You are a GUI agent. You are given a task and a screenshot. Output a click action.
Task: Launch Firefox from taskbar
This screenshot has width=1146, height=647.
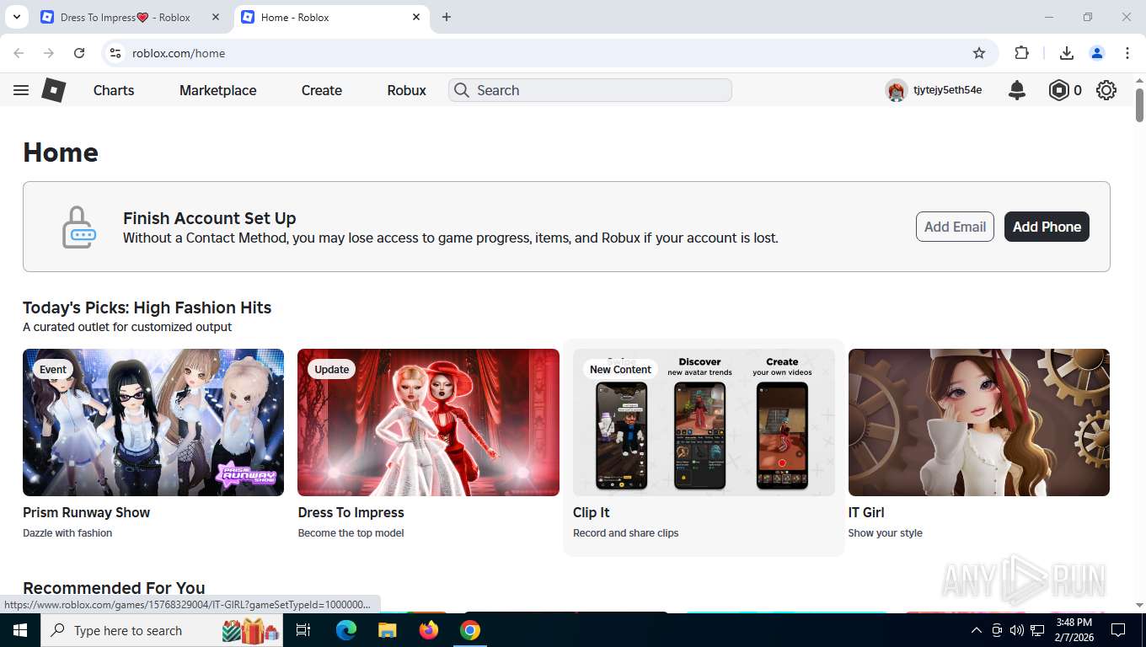[429, 630]
